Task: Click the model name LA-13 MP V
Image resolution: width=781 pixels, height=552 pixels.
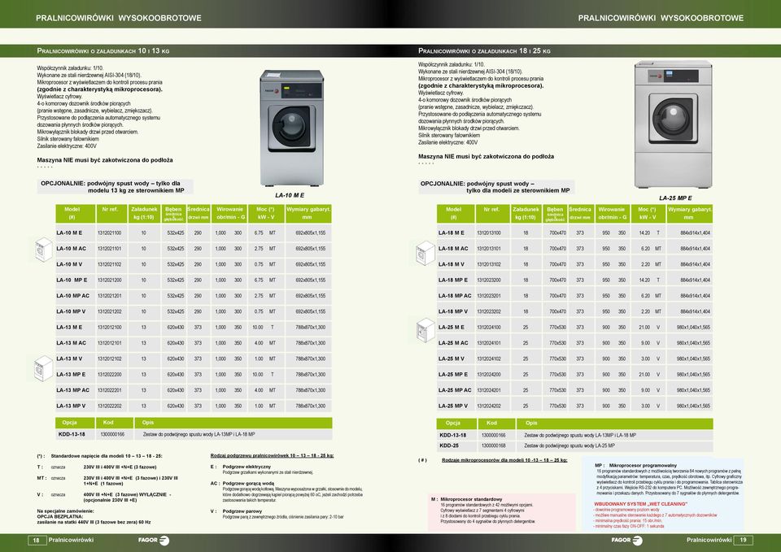Action: pyautogui.click(x=71, y=406)
